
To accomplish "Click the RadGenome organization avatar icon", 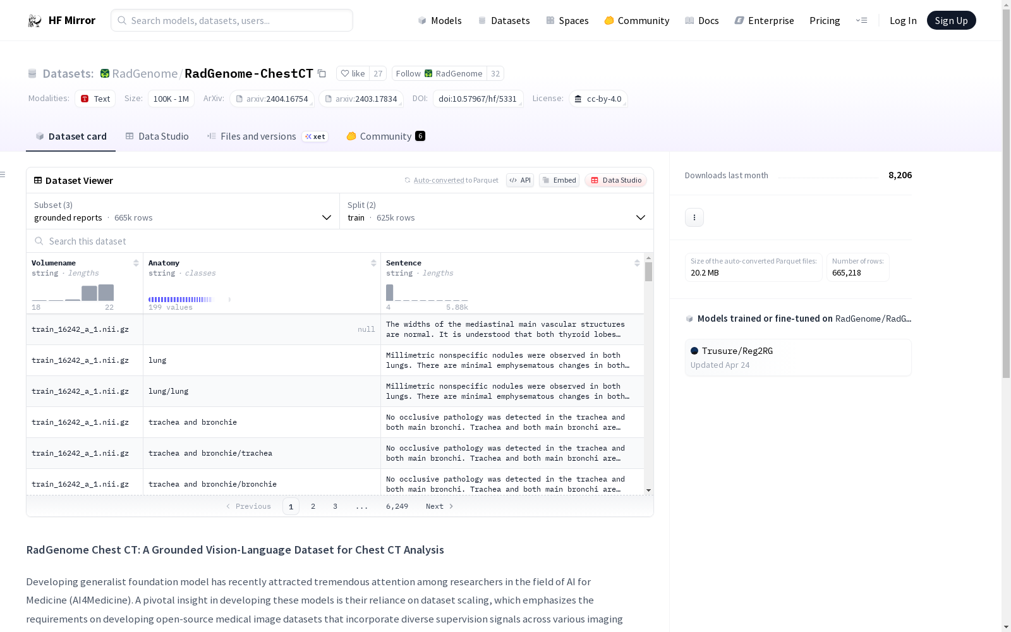I will pyautogui.click(x=105, y=73).
